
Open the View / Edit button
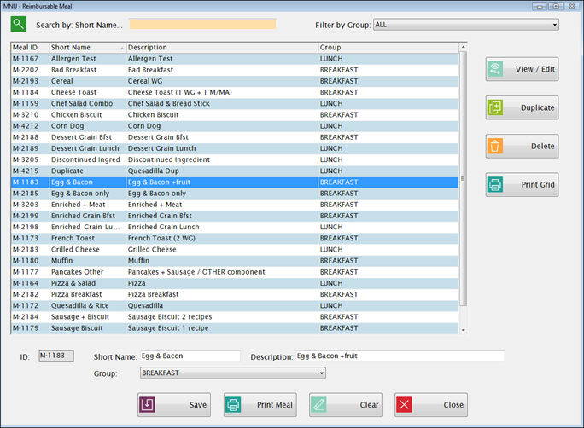click(522, 69)
